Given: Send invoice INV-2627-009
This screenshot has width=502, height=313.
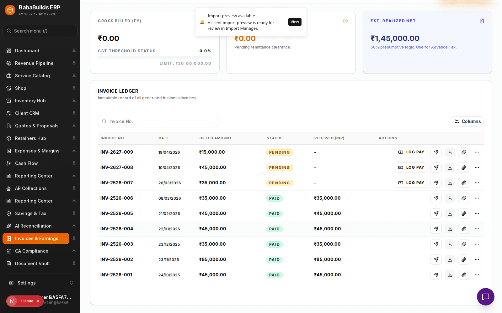Looking at the screenshot, I should click(x=436, y=152).
